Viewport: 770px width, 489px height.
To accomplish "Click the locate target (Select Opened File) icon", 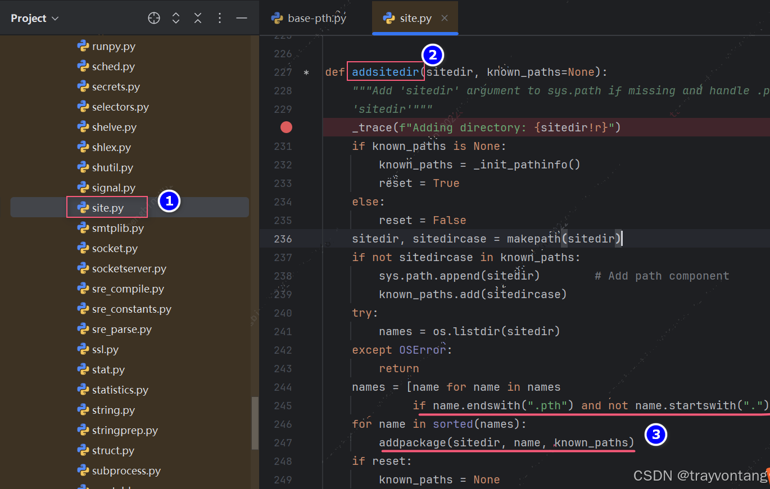I will tap(154, 18).
